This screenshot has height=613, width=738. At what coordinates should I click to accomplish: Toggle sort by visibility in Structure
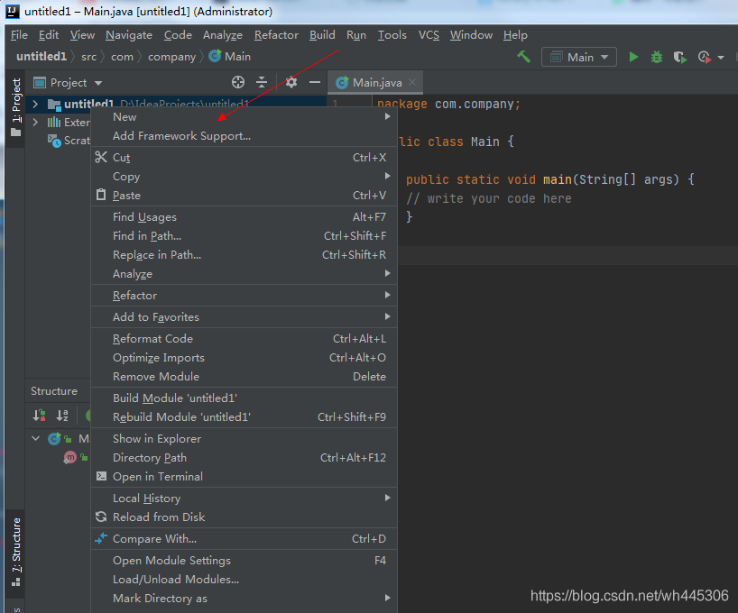click(39, 416)
